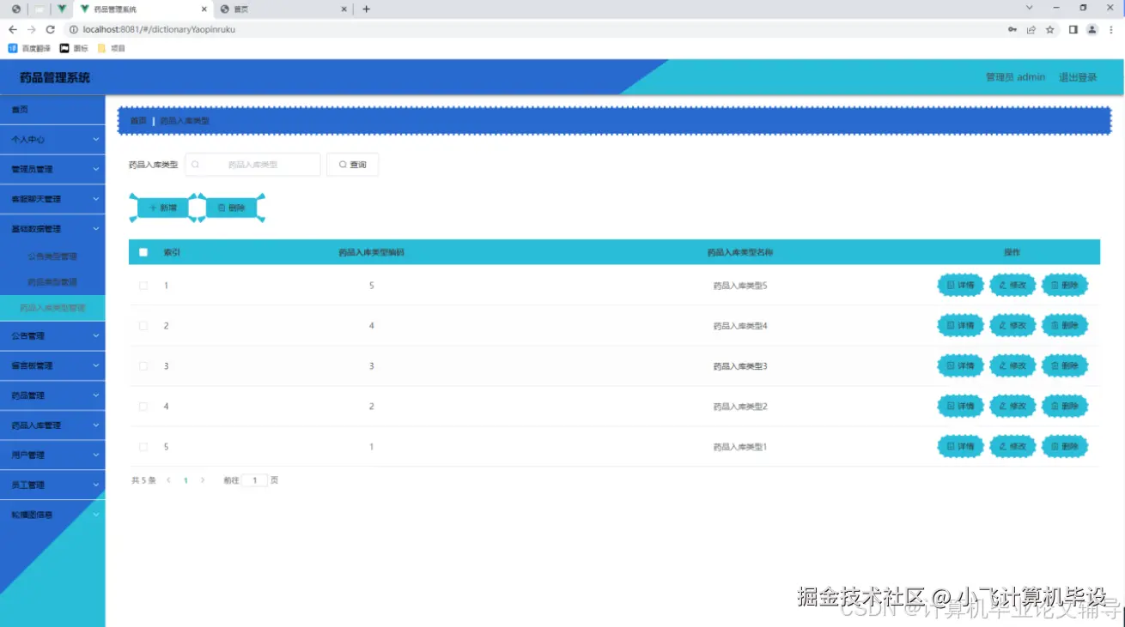This screenshot has width=1125, height=627.
Task: Go to previous page in pagination
Action: click(168, 480)
